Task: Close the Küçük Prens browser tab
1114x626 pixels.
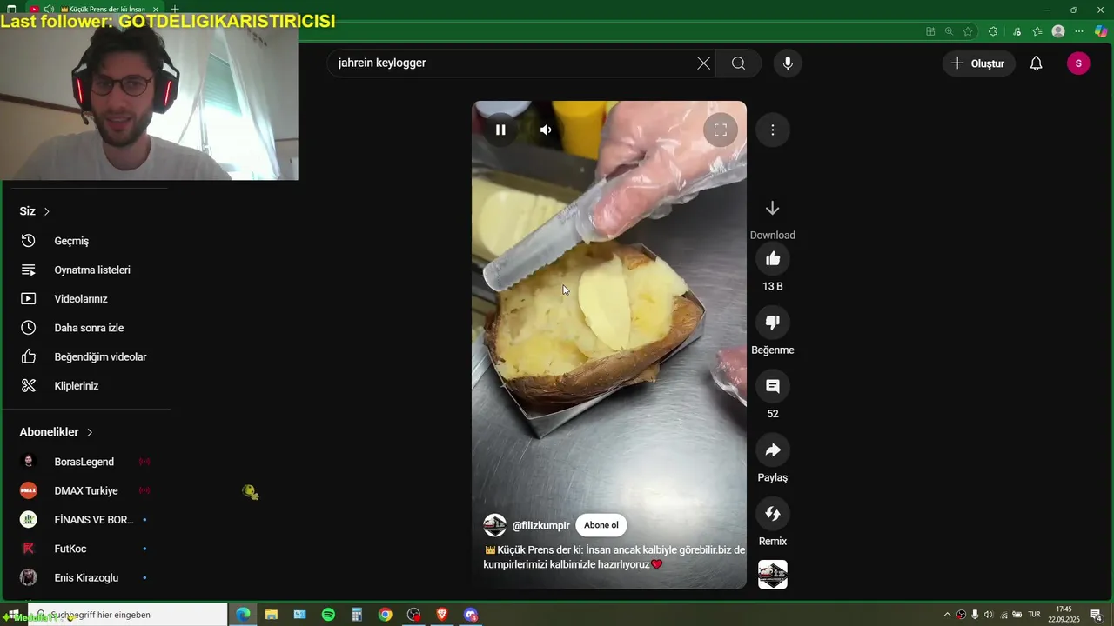Action: click(x=156, y=9)
